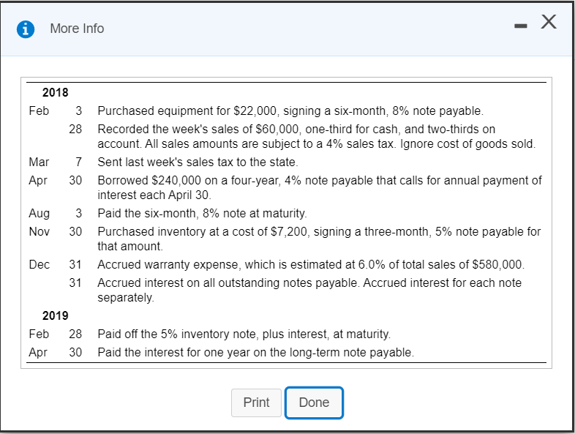The image size is (575, 434).
Task: Close the More Info dialog
Action: point(549,22)
